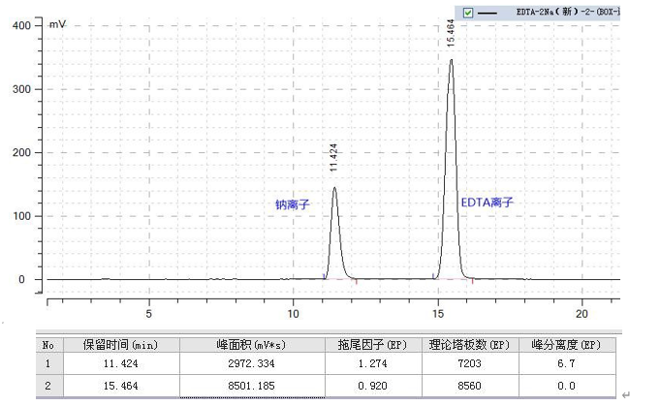Click the apex of the sodium ion peak

coord(334,188)
